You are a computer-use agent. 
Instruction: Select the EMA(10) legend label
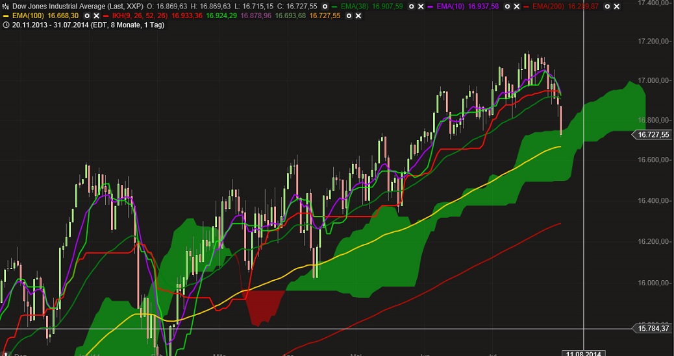pyautogui.click(x=451, y=6)
